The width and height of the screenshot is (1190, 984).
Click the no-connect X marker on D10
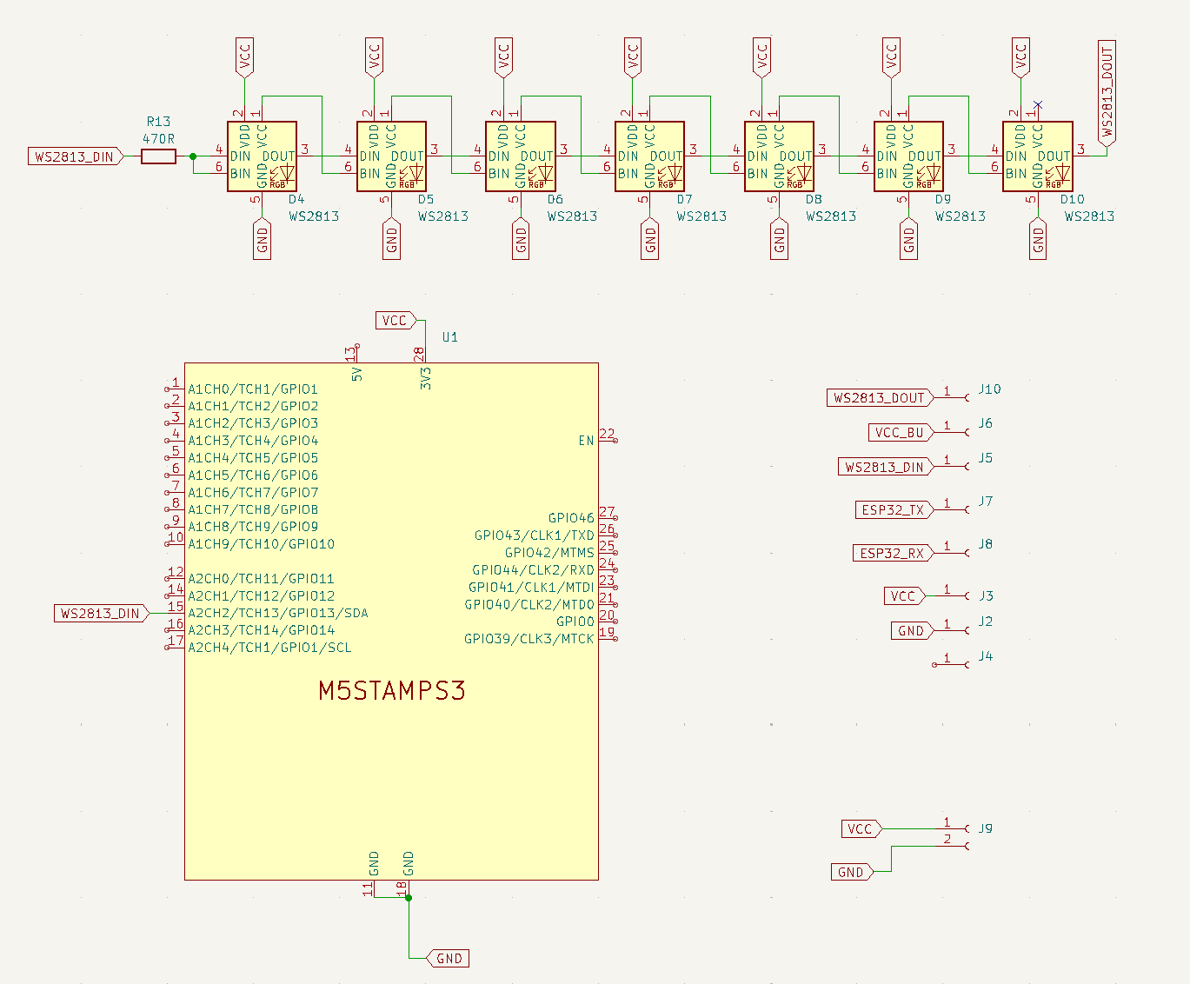(x=1038, y=105)
